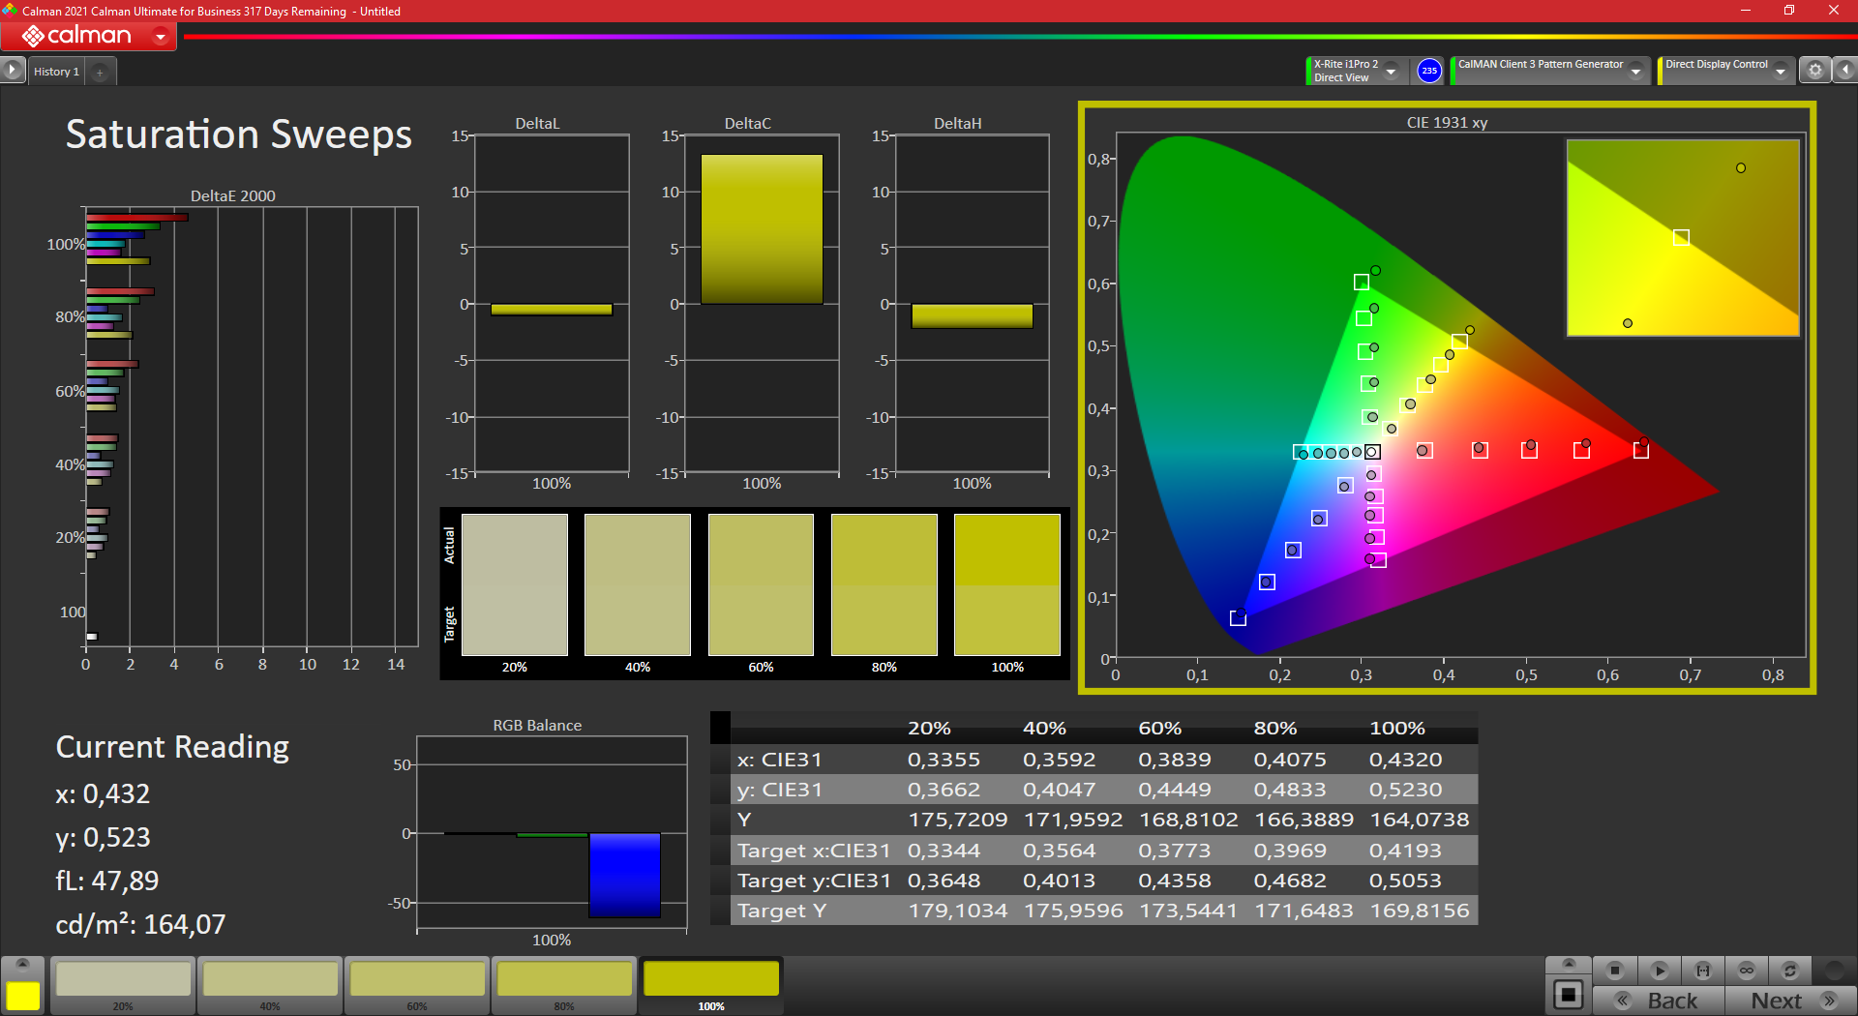Add a new history tab
Screen dimensions: 1858x1016
tap(100, 72)
